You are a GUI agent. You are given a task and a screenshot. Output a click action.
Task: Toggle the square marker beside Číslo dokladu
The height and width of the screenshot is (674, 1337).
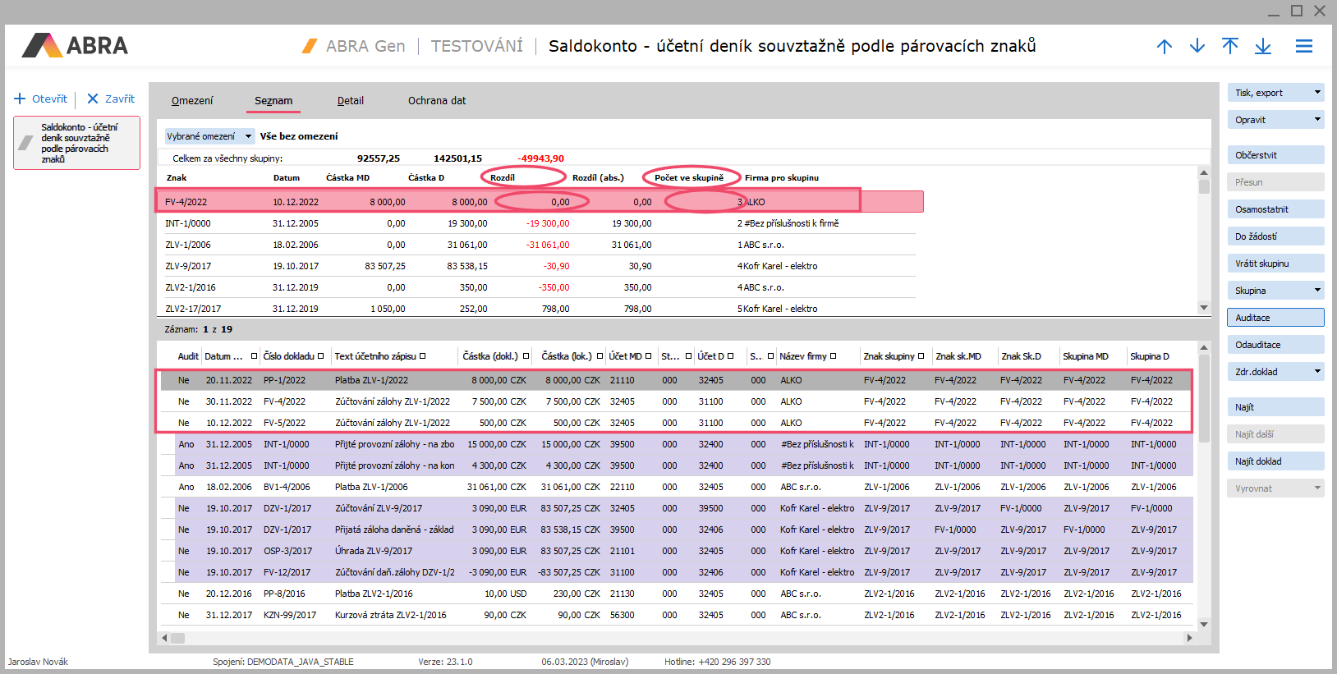coord(321,356)
